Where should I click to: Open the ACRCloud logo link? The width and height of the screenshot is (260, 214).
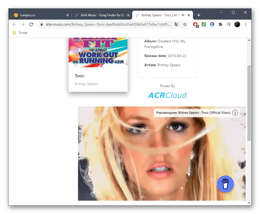click(167, 95)
